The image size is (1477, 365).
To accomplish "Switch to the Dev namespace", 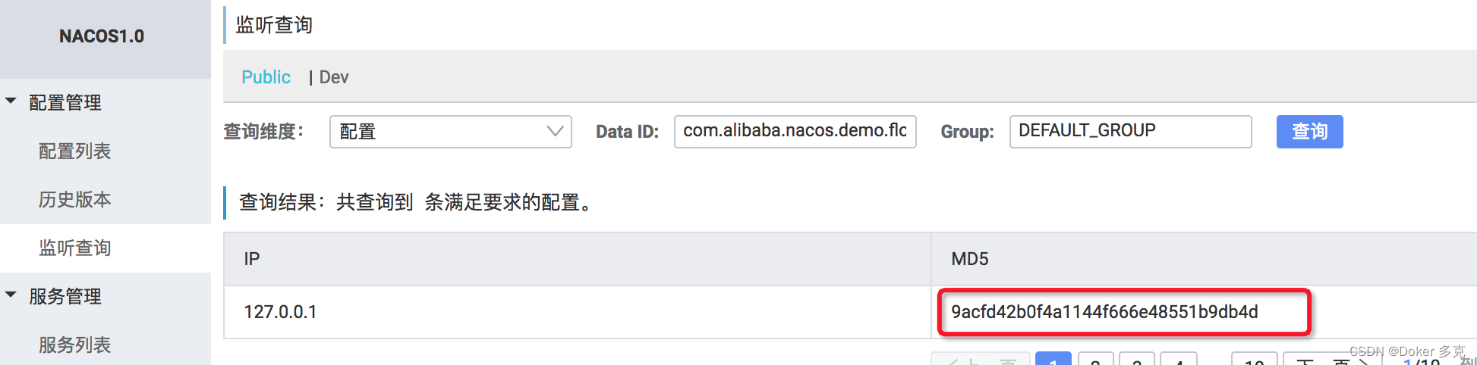I will (334, 77).
